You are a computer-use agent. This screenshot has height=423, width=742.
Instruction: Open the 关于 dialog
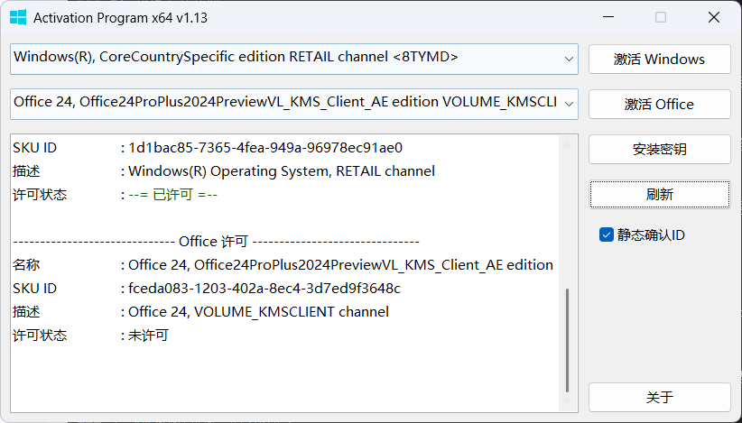pyautogui.click(x=659, y=397)
